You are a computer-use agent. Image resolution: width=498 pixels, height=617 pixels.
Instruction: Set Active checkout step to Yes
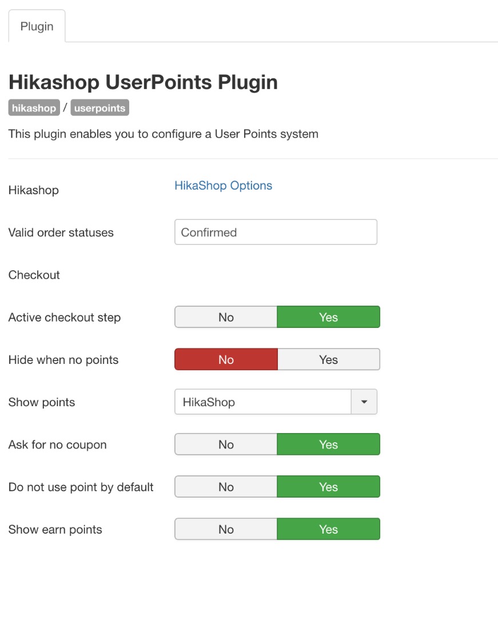point(328,317)
